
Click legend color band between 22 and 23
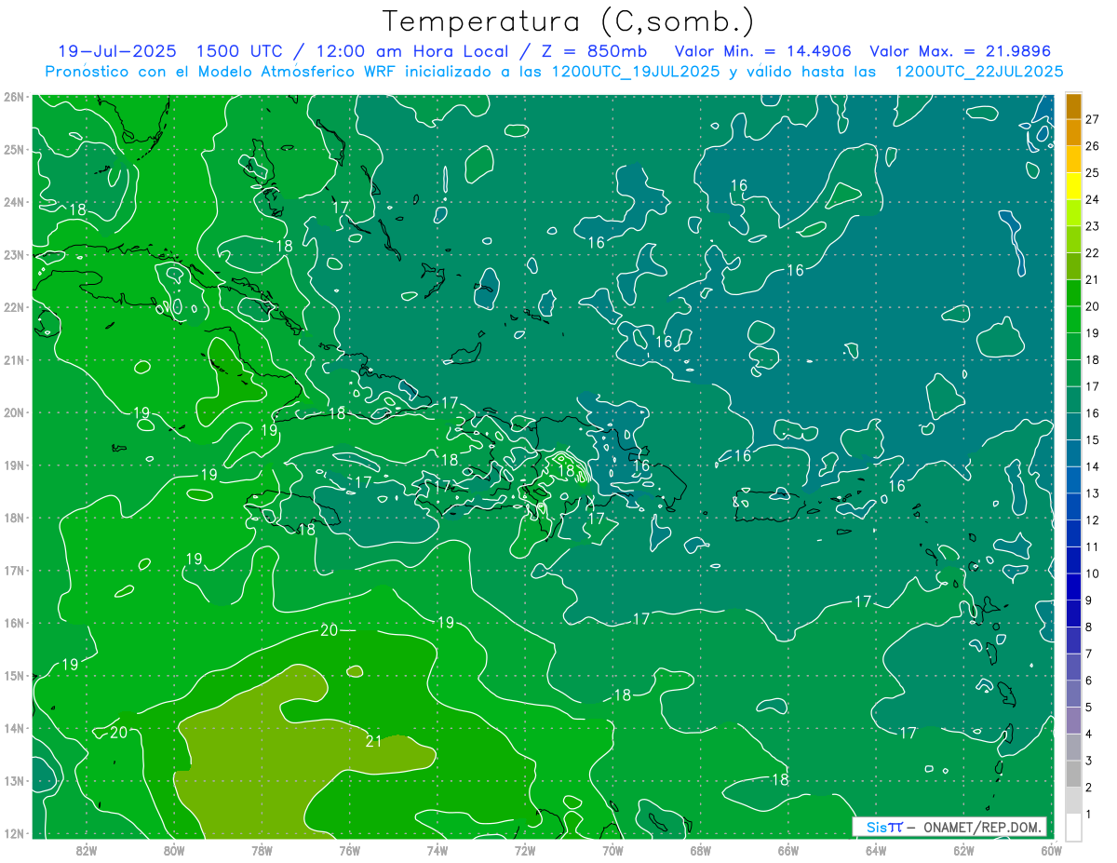(1073, 239)
